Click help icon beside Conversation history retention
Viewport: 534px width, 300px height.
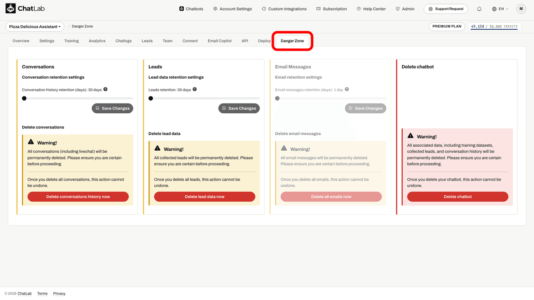click(105, 89)
